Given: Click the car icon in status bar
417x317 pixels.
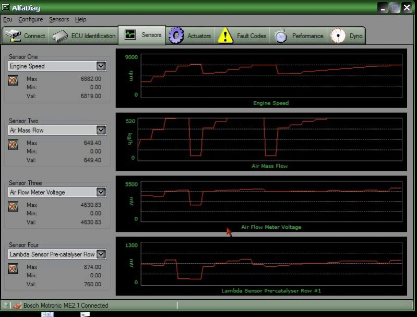Looking at the screenshot, I should coord(17,306).
